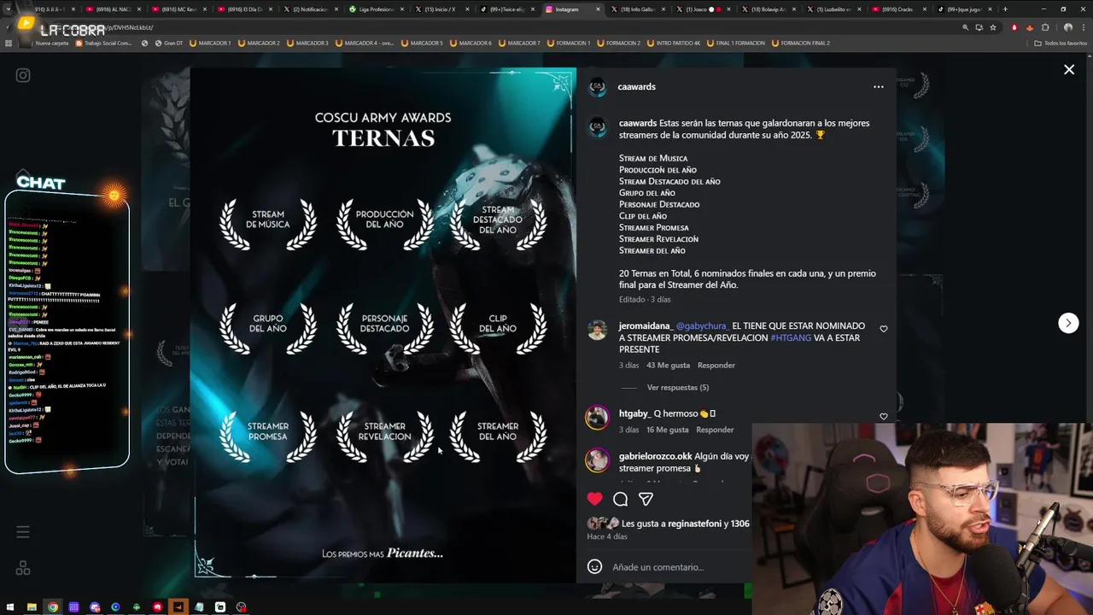Click the #HTGANG hashtag link
The width and height of the screenshot is (1093, 615).
click(x=791, y=338)
